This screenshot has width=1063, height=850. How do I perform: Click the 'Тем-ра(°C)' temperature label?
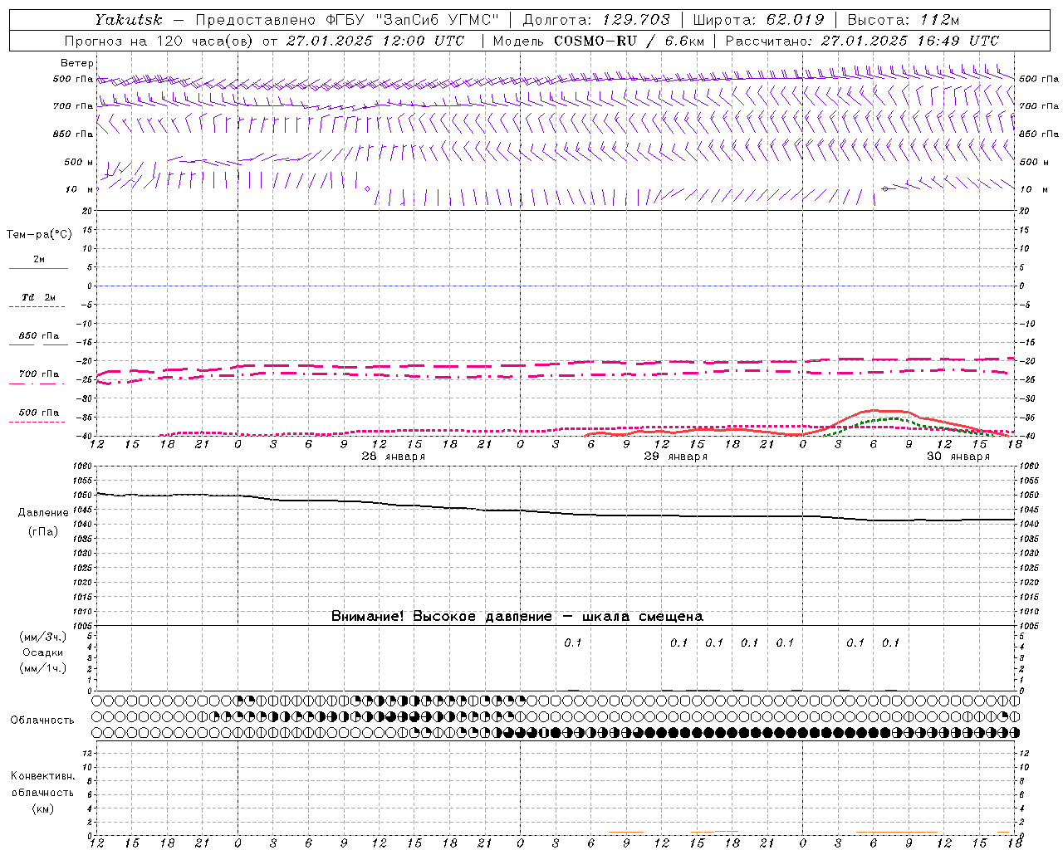click(39, 235)
